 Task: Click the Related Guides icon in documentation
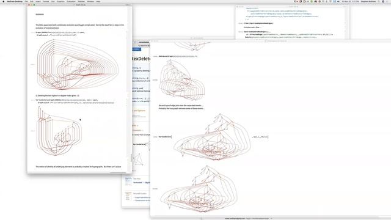coord(128,196)
